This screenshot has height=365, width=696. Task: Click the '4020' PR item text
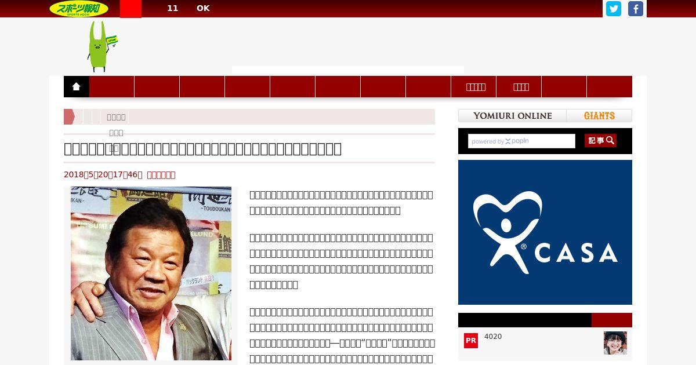(x=493, y=337)
